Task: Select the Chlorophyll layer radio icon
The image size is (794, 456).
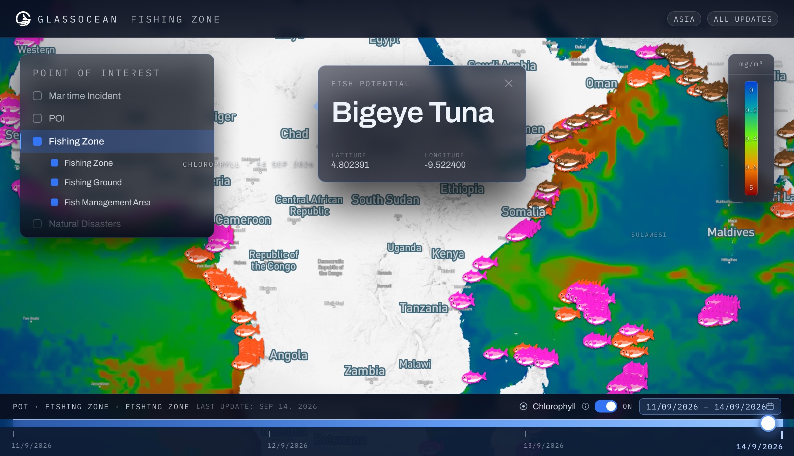Action: tap(523, 406)
